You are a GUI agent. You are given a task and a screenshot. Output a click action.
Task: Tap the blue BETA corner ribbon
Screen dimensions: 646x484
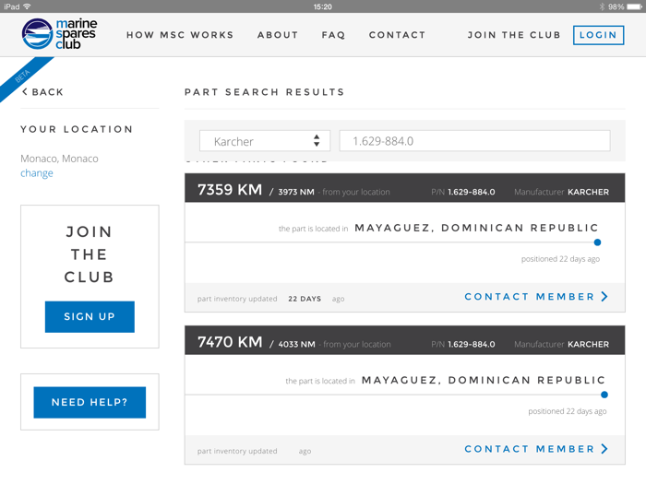click(24, 77)
